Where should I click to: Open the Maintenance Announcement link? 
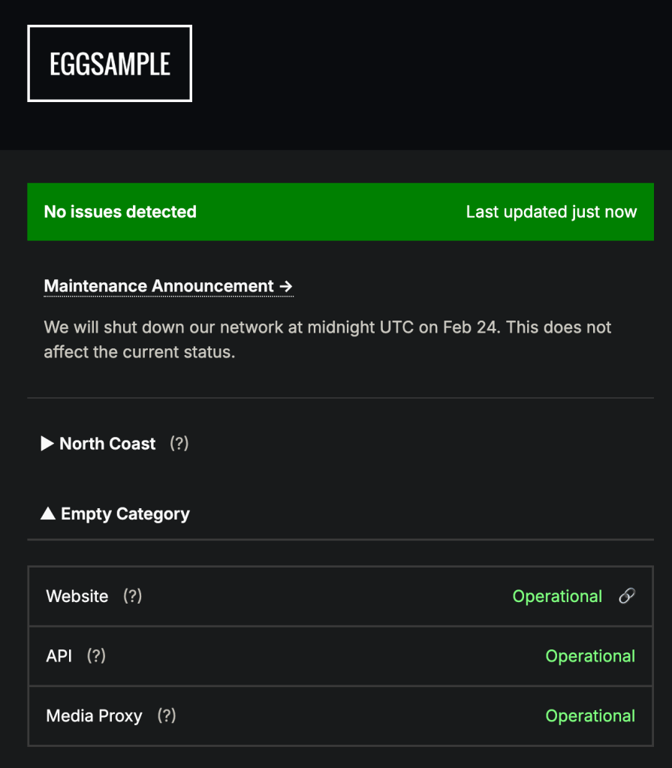158,286
